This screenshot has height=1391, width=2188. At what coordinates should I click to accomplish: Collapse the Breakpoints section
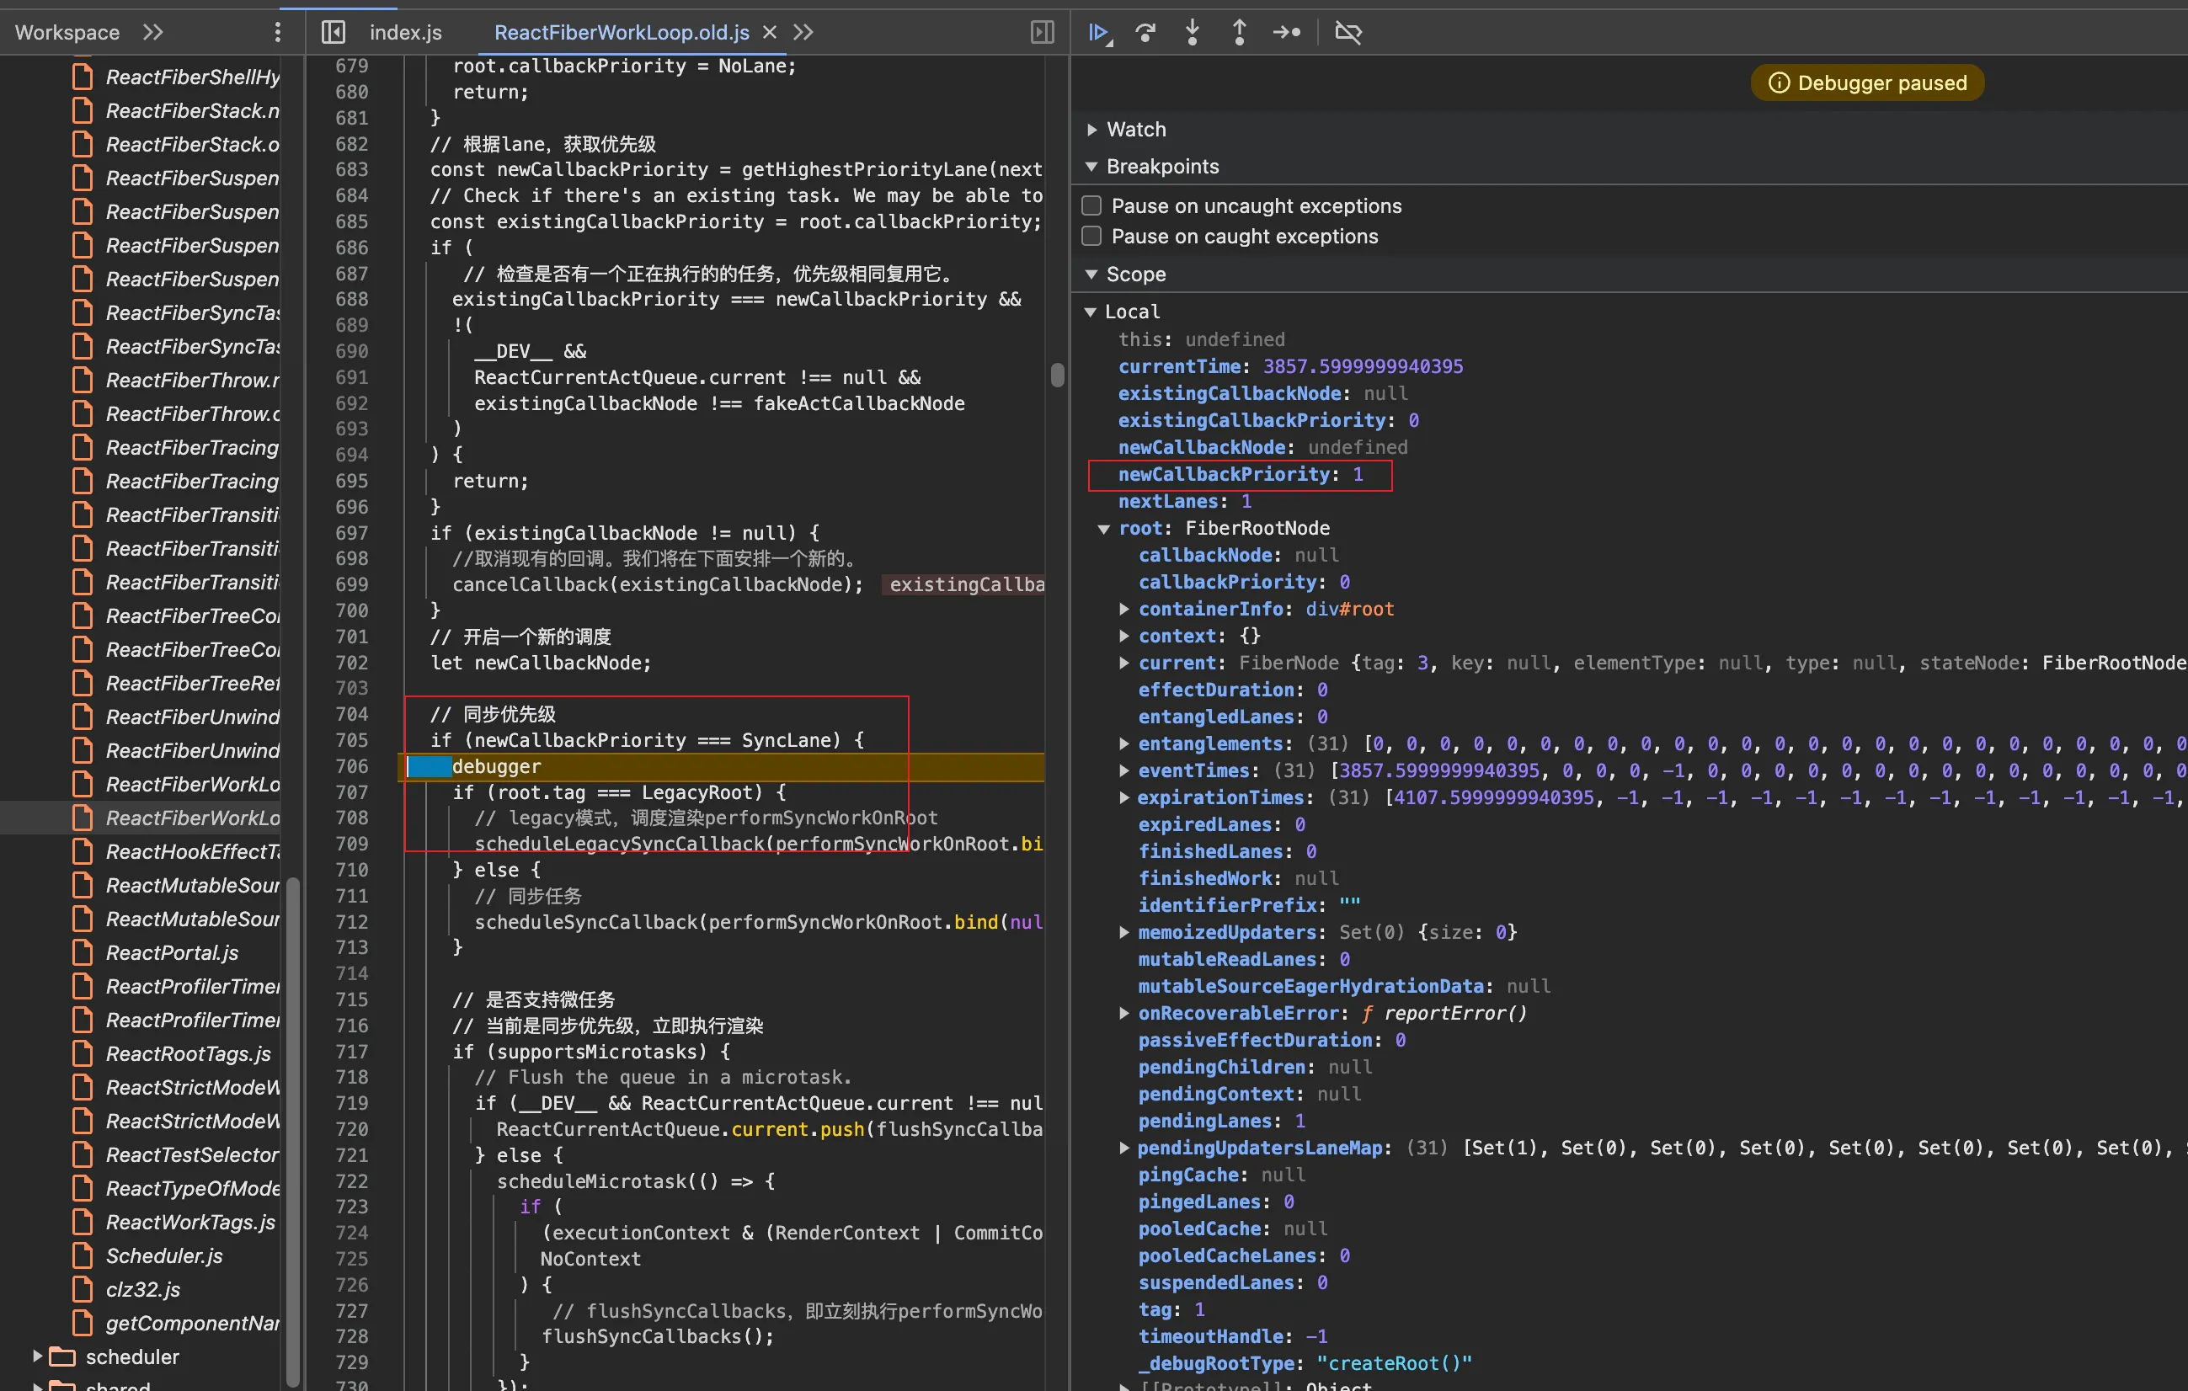[x=1092, y=168]
